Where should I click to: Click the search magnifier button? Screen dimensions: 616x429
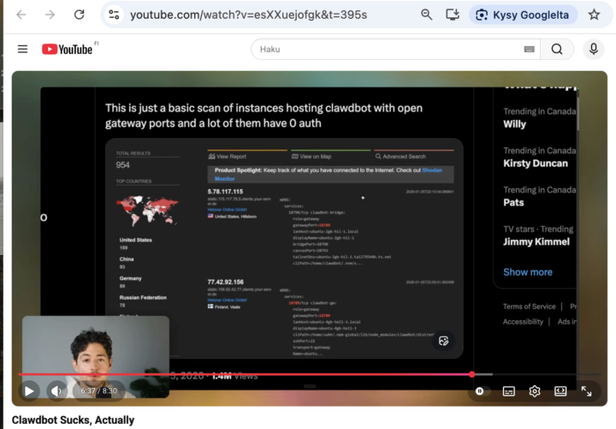pos(557,49)
